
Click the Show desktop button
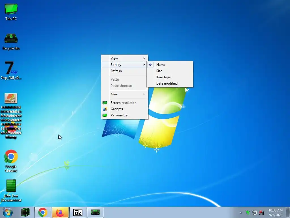click(x=288, y=212)
